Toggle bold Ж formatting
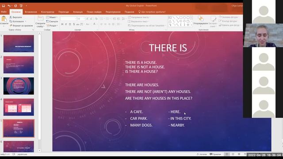 click(x=62, y=24)
